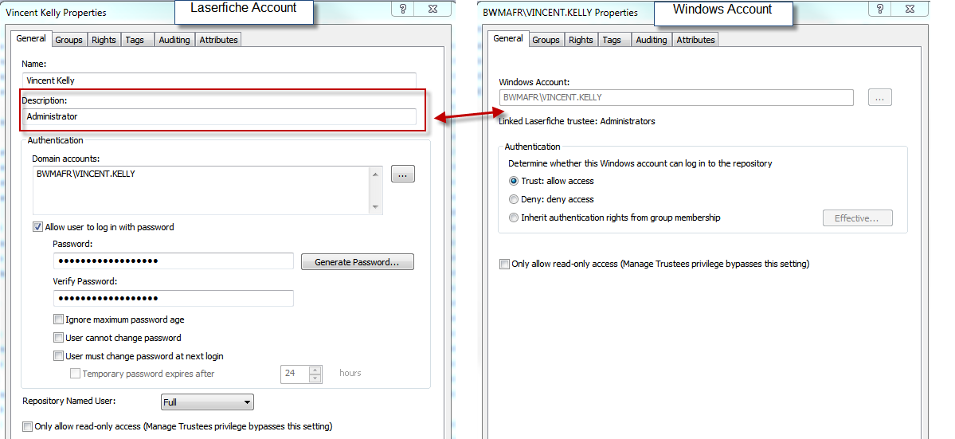The width and height of the screenshot is (955, 439).
Task: Click browse button beside Domain accounts list
Action: tap(402, 174)
